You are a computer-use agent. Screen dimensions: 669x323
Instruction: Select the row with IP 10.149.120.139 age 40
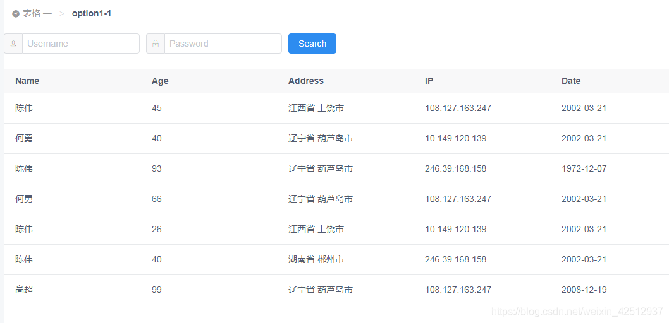(x=336, y=139)
